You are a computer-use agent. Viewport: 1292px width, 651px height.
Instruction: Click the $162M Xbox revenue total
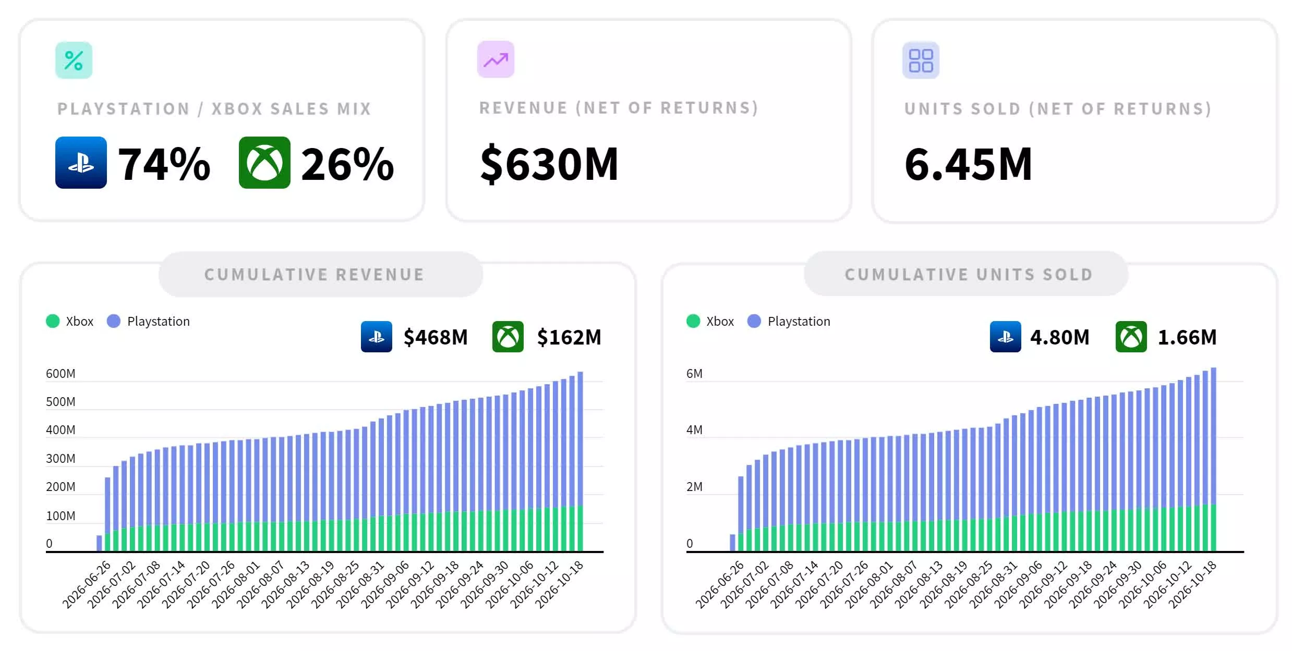pyautogui.click(x=569, y=337)
